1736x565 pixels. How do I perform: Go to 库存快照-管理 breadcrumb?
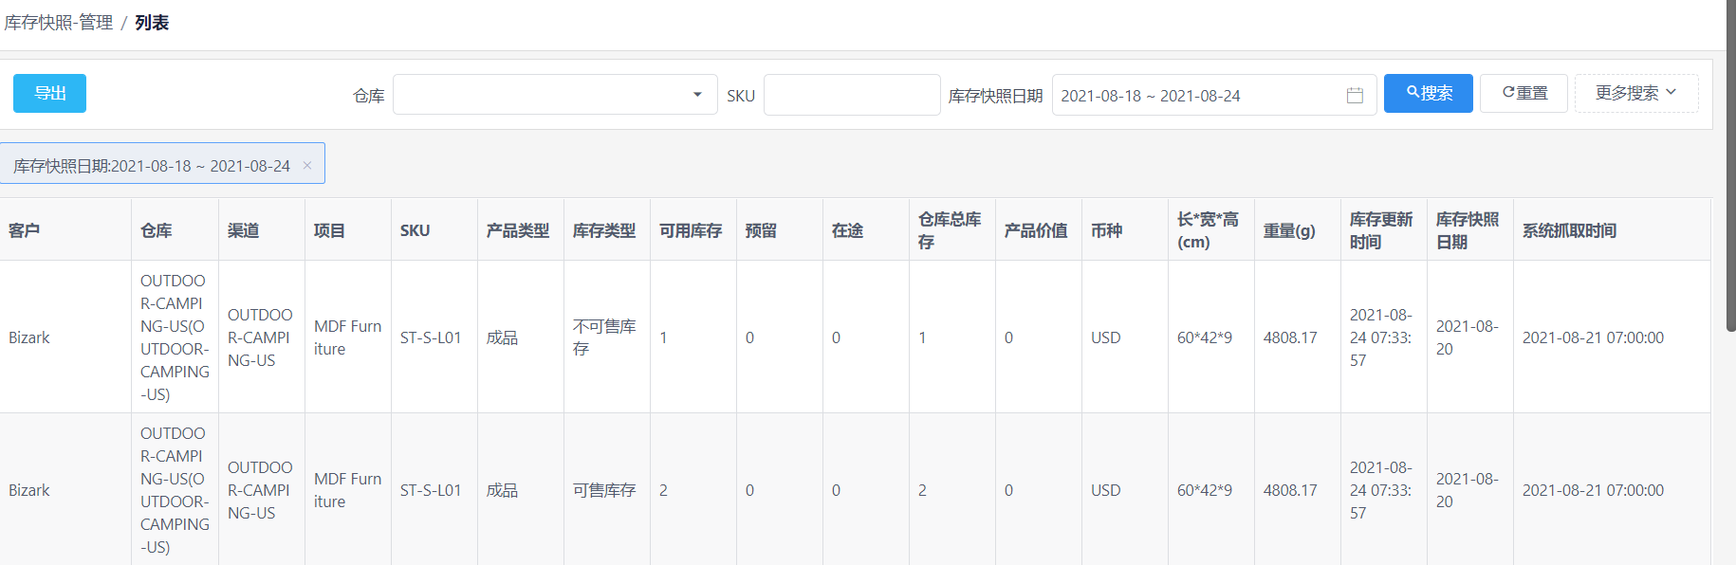pos(59,23)
